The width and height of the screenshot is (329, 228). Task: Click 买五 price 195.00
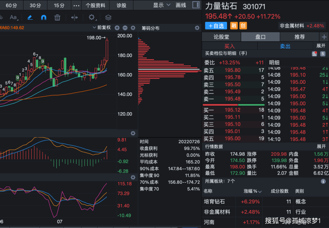click(233, 138)
